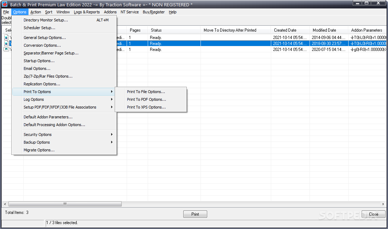Open Zip/7-Zip/Rar Files Options
The width and height of the screenshot is (388, 229).
click(x=64, y=76)
